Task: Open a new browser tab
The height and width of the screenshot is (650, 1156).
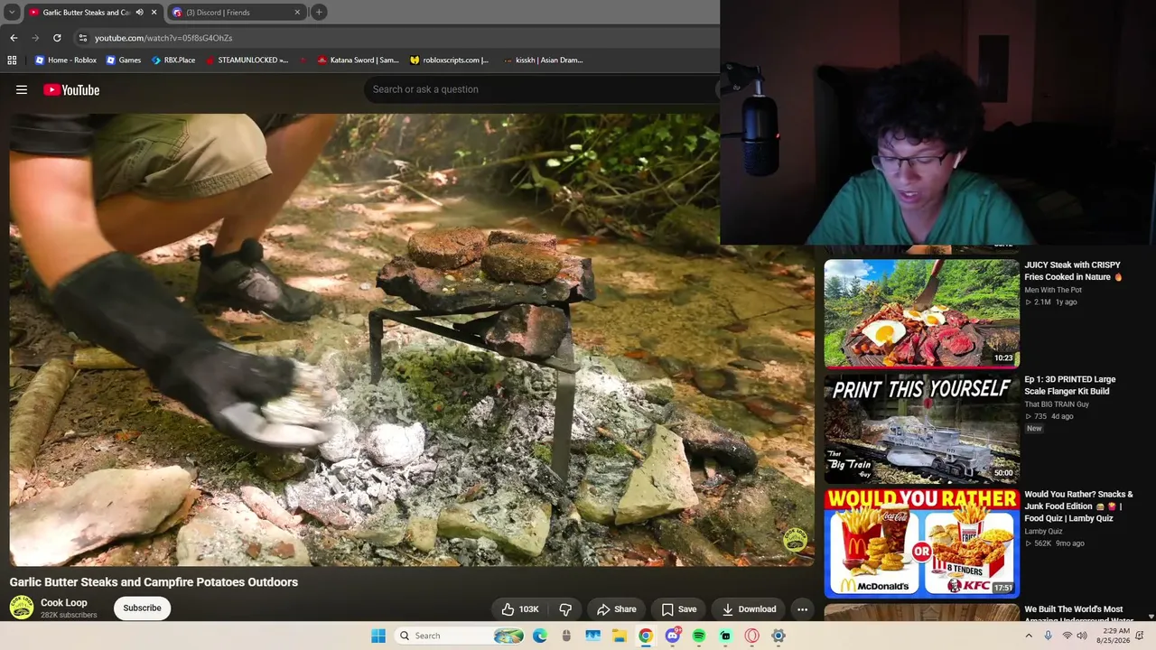Action: [x=319, y=12]
